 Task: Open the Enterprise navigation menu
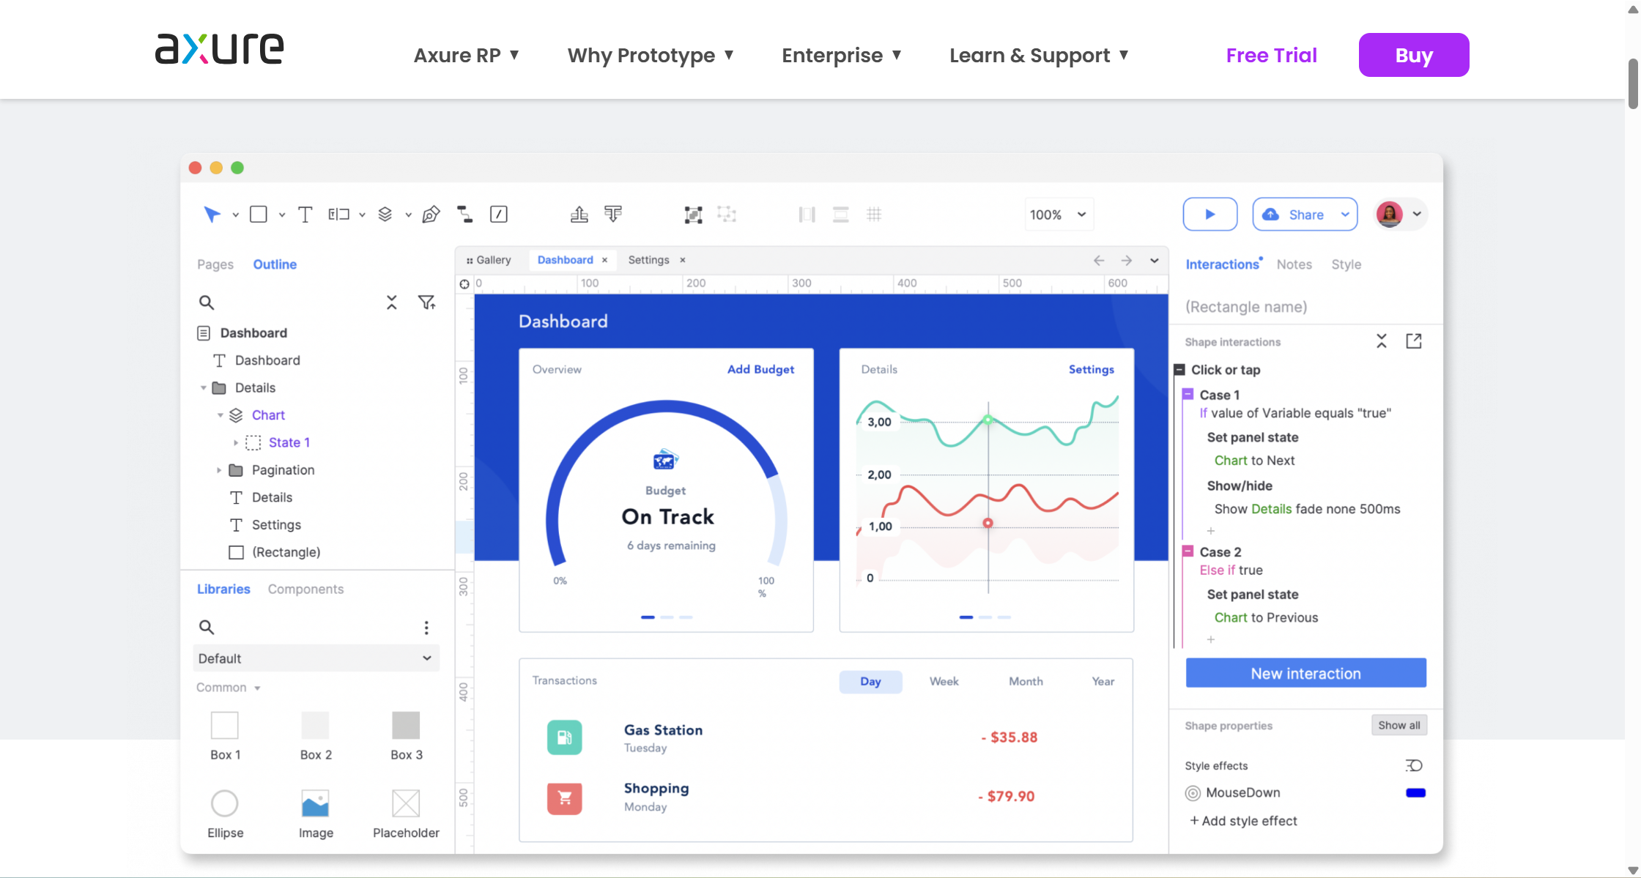[x=841, y=55]
